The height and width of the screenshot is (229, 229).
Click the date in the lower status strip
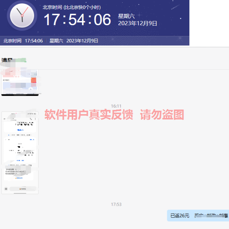pyautogui.click(x=82, y=41)
